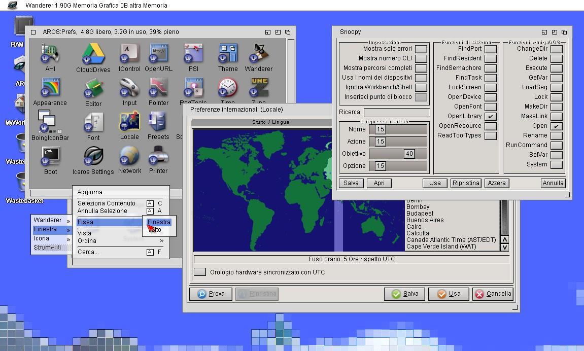Click the Ricerca input field
Image resolution: width=584 pixels, height=351 pixels.
coord(396,112)
